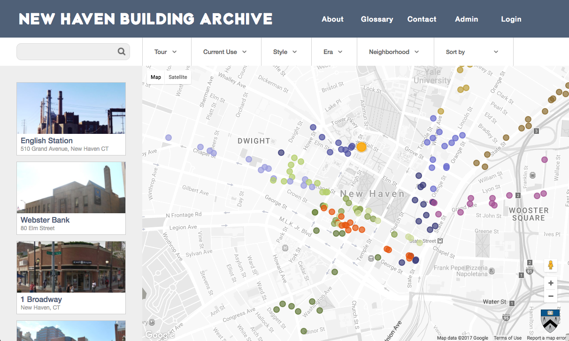Expand the Tour dropdown filter
This screenshot has height=341, width=569.
coord(166,52)
